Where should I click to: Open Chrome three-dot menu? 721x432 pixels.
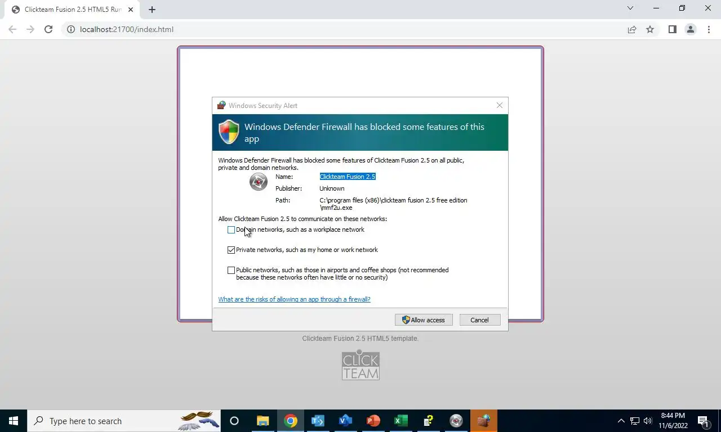709,29
